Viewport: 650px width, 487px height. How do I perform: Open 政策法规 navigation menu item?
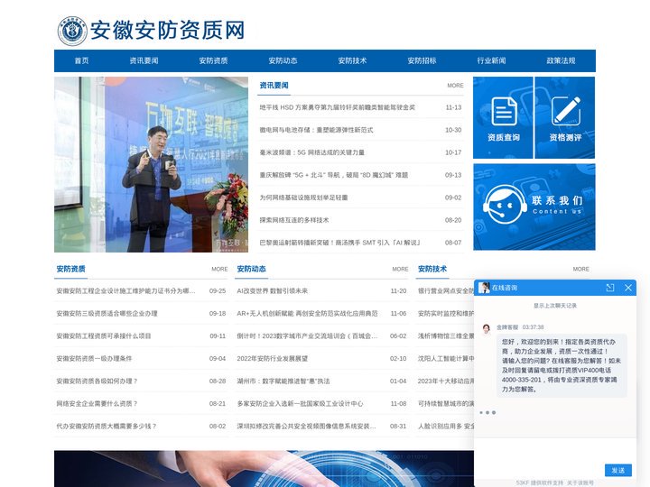click(x=561, y=61)
